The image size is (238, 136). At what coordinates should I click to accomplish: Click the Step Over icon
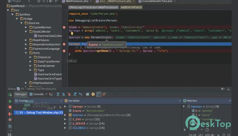(x=58, y=95)
